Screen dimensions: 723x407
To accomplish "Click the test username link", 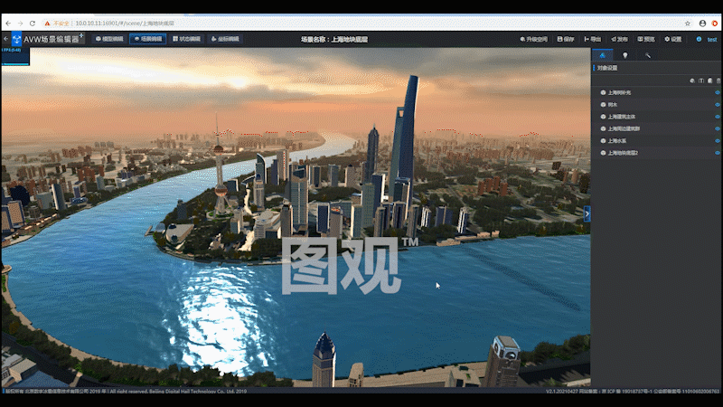I will (712, 40).
